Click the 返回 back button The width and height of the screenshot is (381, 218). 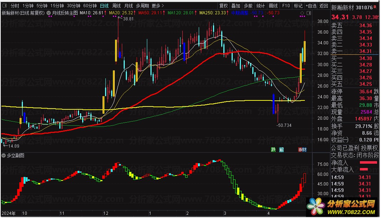(324, 6)
